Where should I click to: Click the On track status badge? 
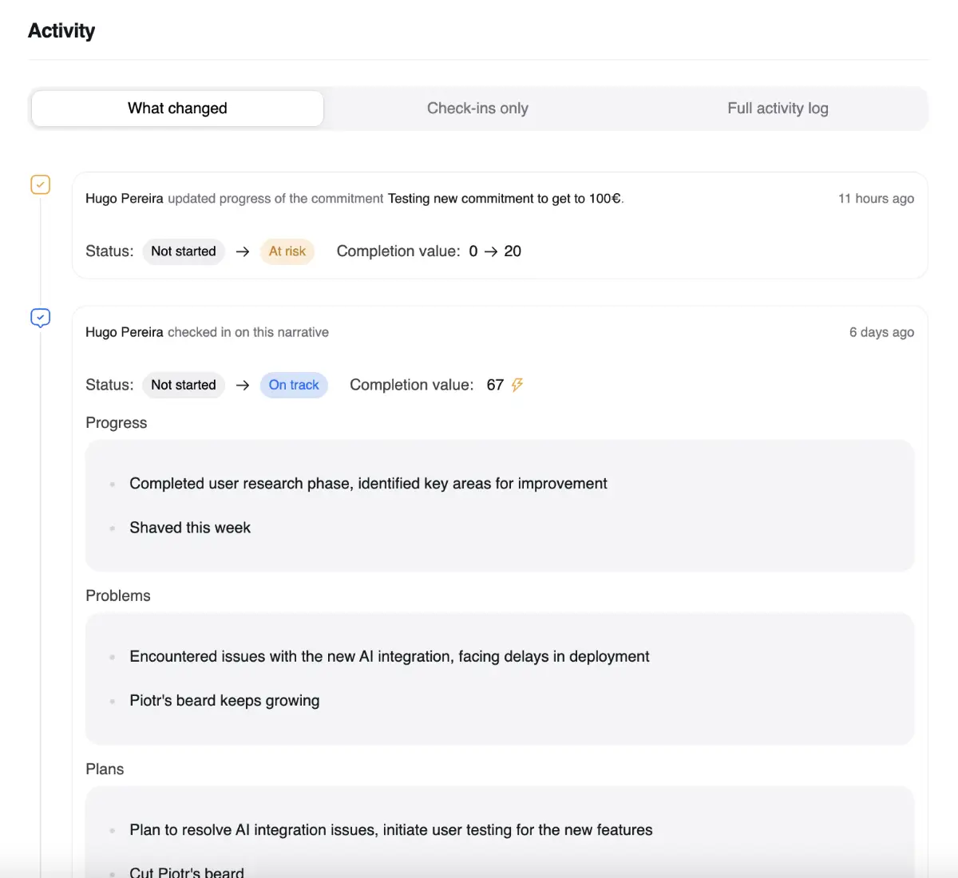coord(294,385)
